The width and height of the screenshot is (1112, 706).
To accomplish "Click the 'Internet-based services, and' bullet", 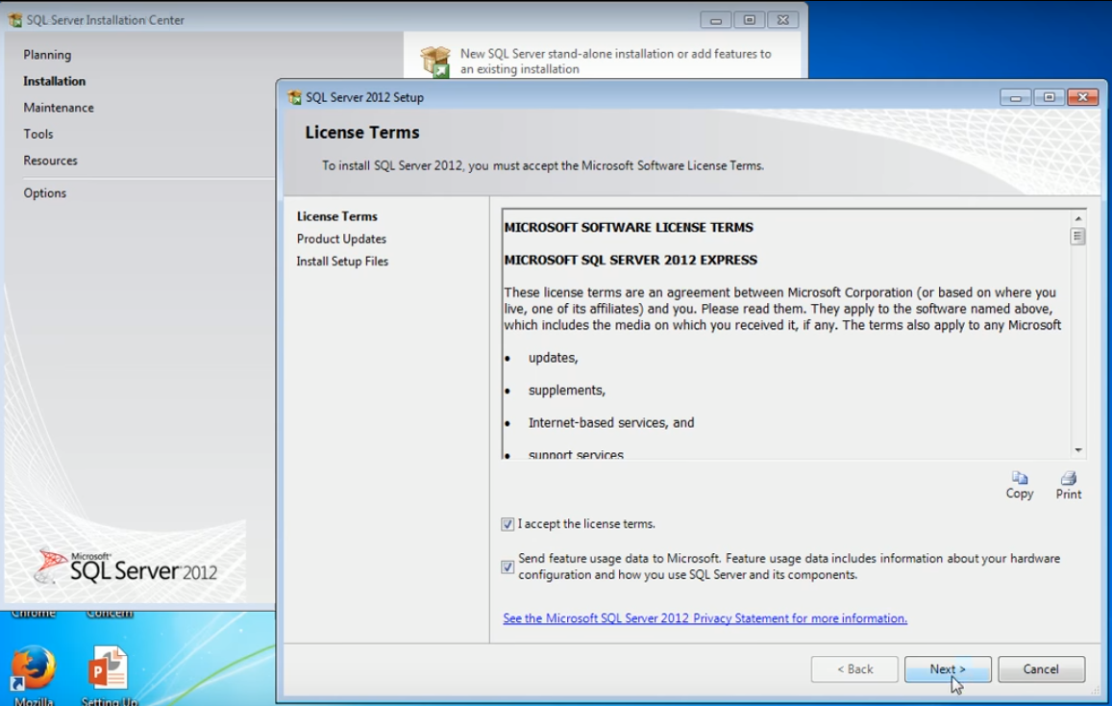I will 611,423.
